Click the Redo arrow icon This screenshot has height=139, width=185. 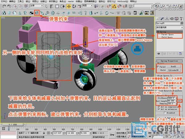click(9, 6)
